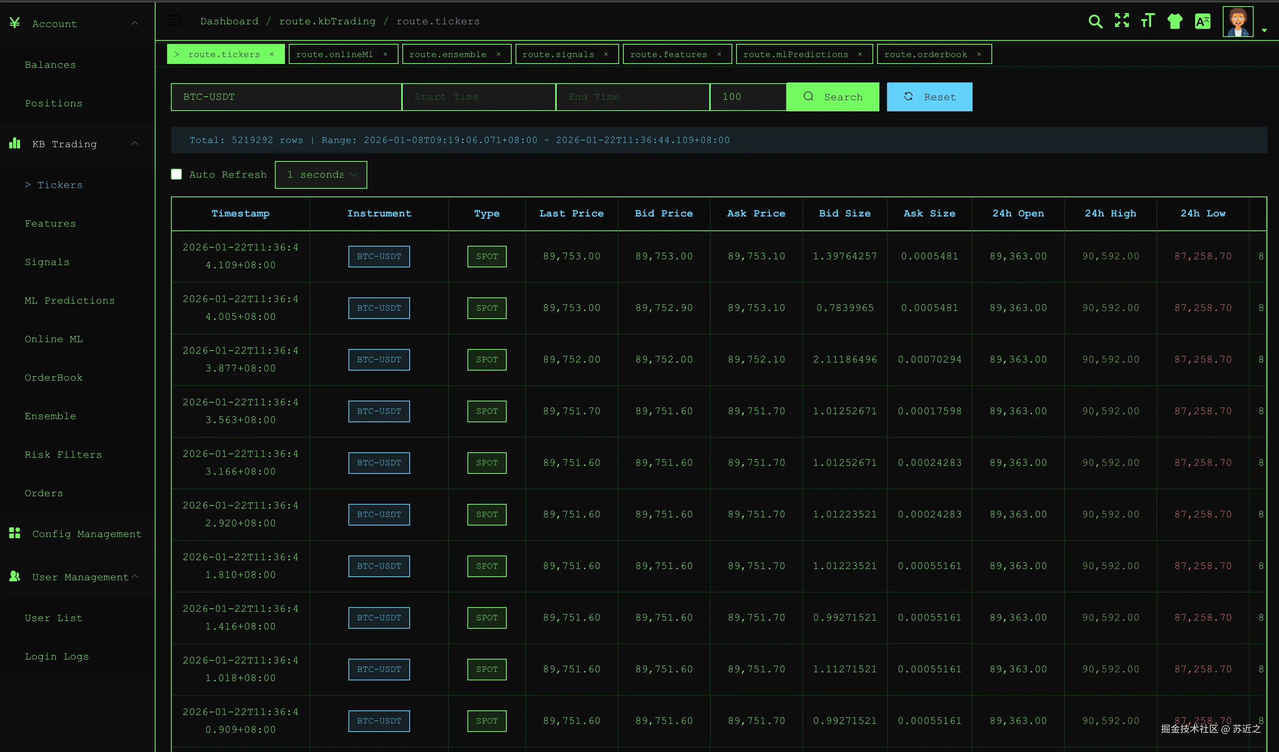The width and height of the screenshot is (1279, 752).
Task: Open ML Predictions in sidebar
Action: 70,300
